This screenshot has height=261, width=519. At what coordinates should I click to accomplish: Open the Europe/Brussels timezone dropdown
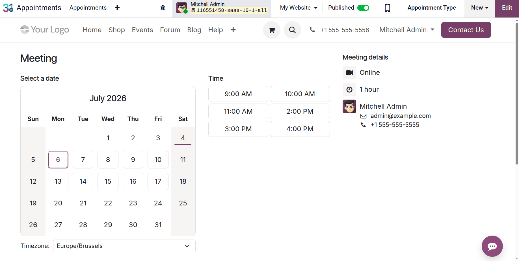pyautogui.click(x=124, y=246)
